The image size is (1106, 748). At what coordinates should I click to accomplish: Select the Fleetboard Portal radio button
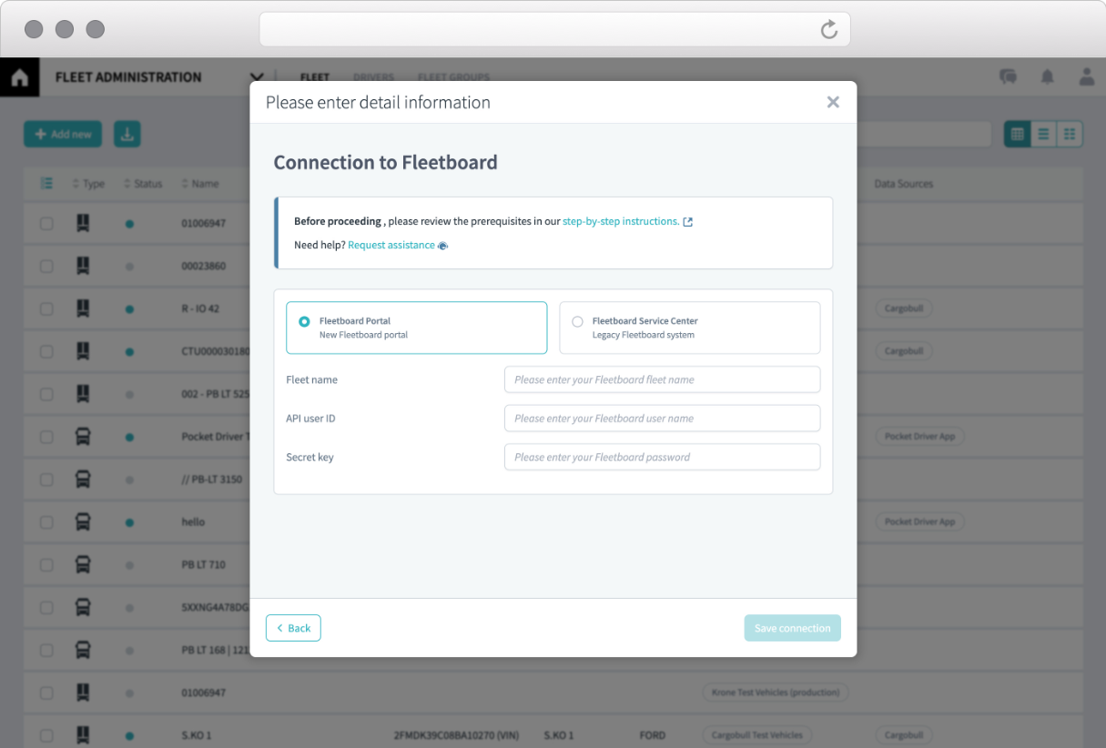point(305,321)
